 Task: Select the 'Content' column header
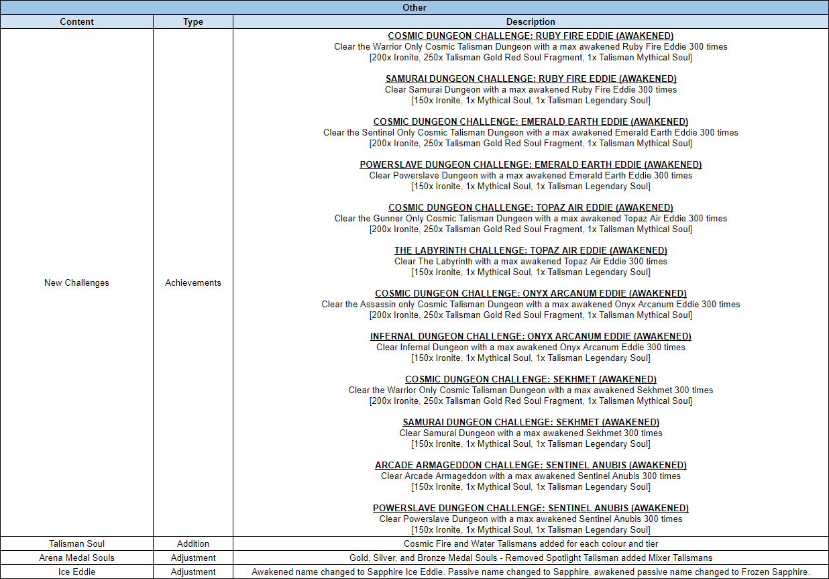pos(76,21)
